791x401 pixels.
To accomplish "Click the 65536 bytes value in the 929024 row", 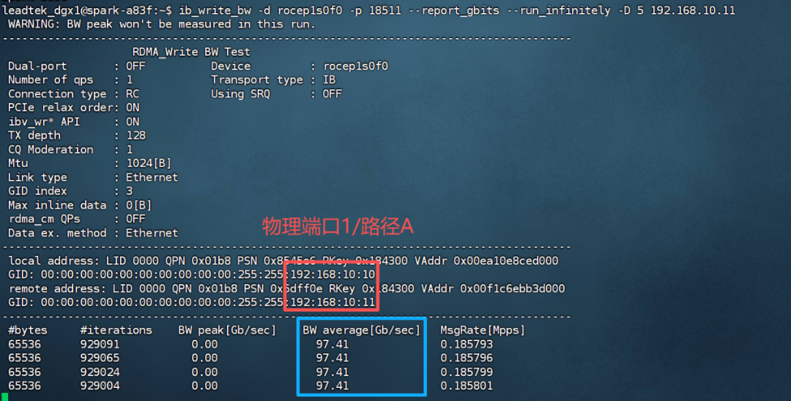I will tap(24, 372).
